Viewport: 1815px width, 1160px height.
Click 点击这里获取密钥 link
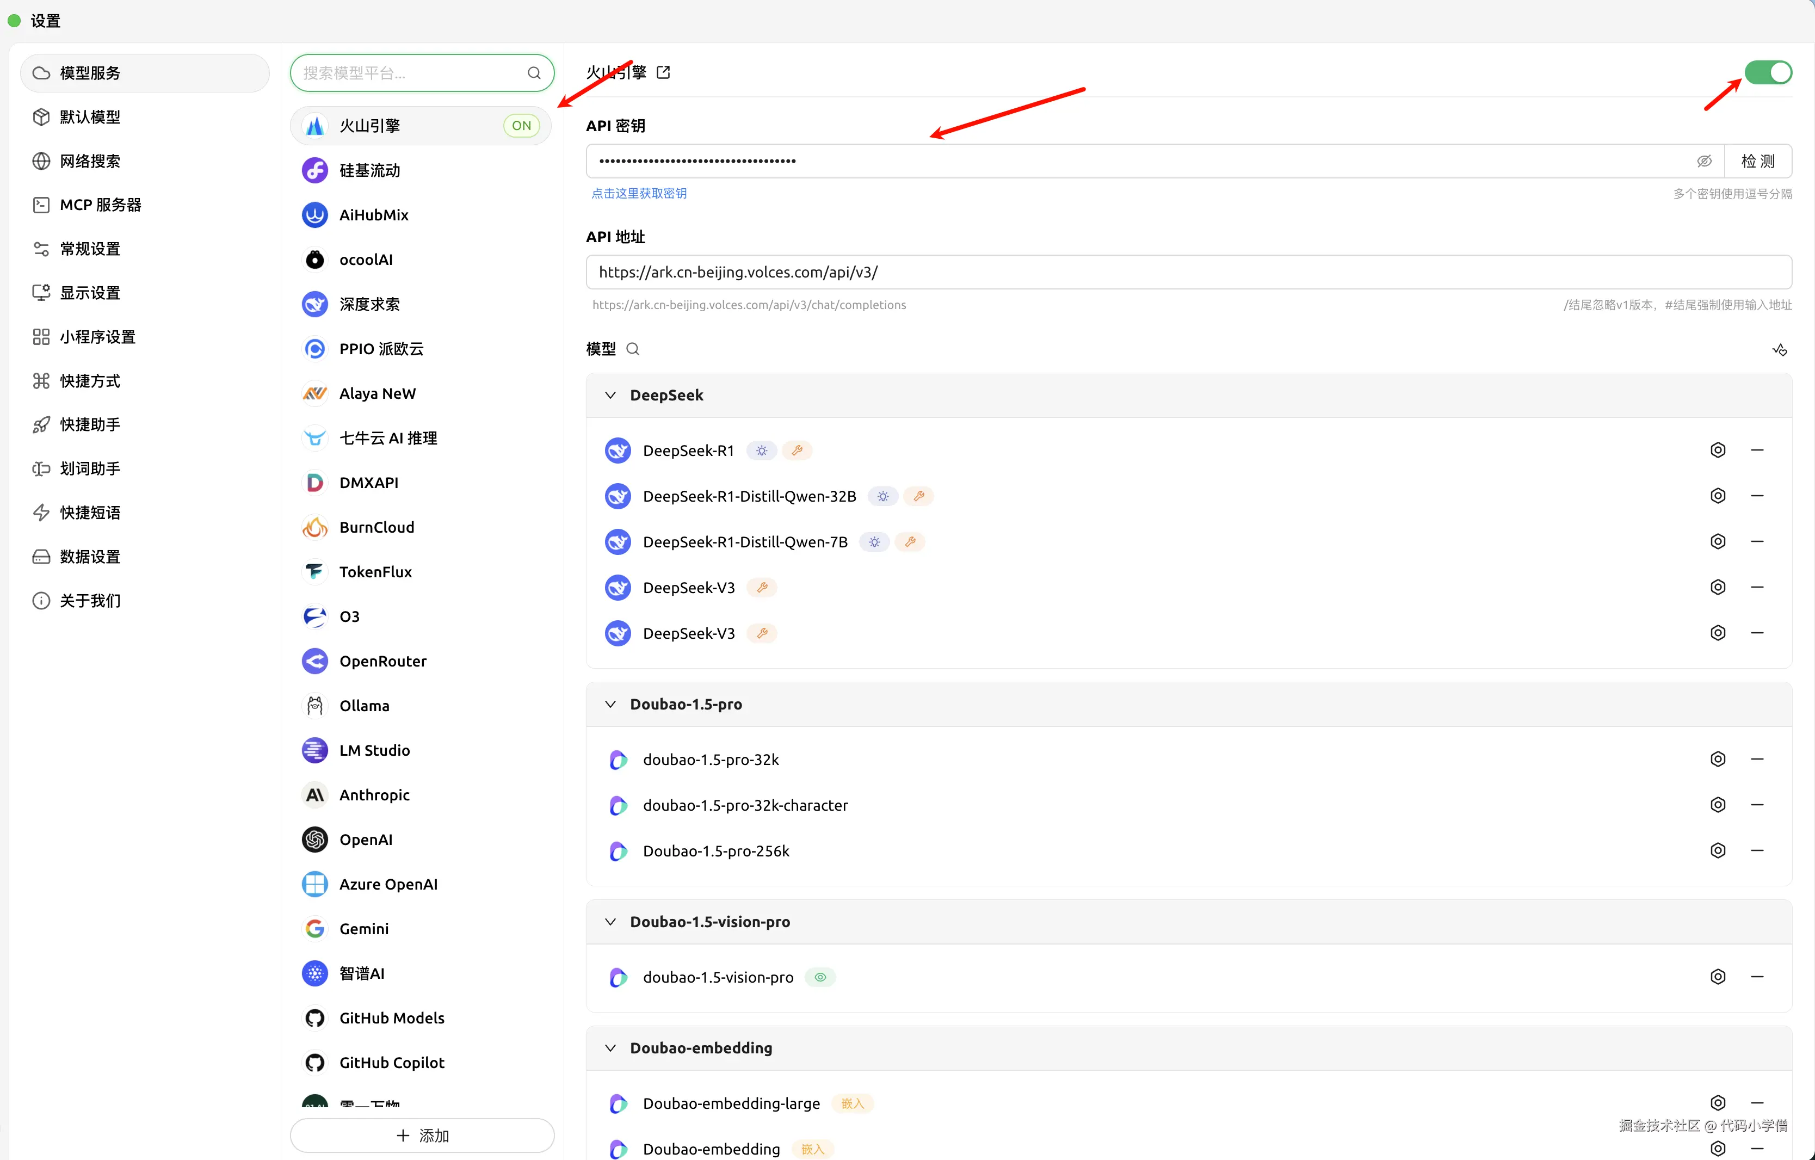coord(638,194)
